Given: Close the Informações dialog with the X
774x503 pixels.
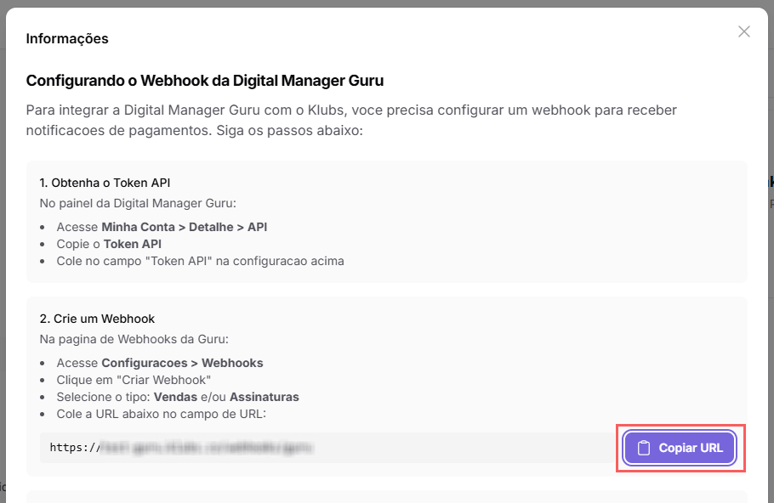Looking at the screenshot, I should pyautogui.click(x=744, y=31).
